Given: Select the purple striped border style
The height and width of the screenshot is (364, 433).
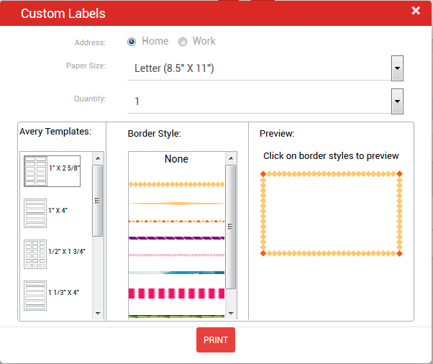Looking at the screenshot, I should (x=176, y=237).
